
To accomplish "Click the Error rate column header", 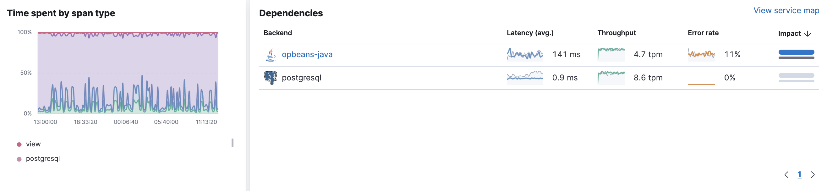I will click(x=703, y=33).
